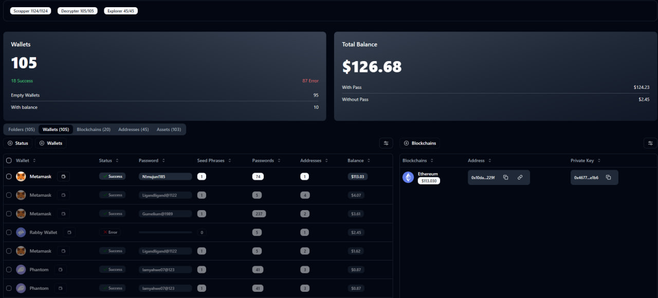The image size is (658, 298).
Task: Click the $113.030 badge under Ethereum
Action: click(x=429, y=181)
